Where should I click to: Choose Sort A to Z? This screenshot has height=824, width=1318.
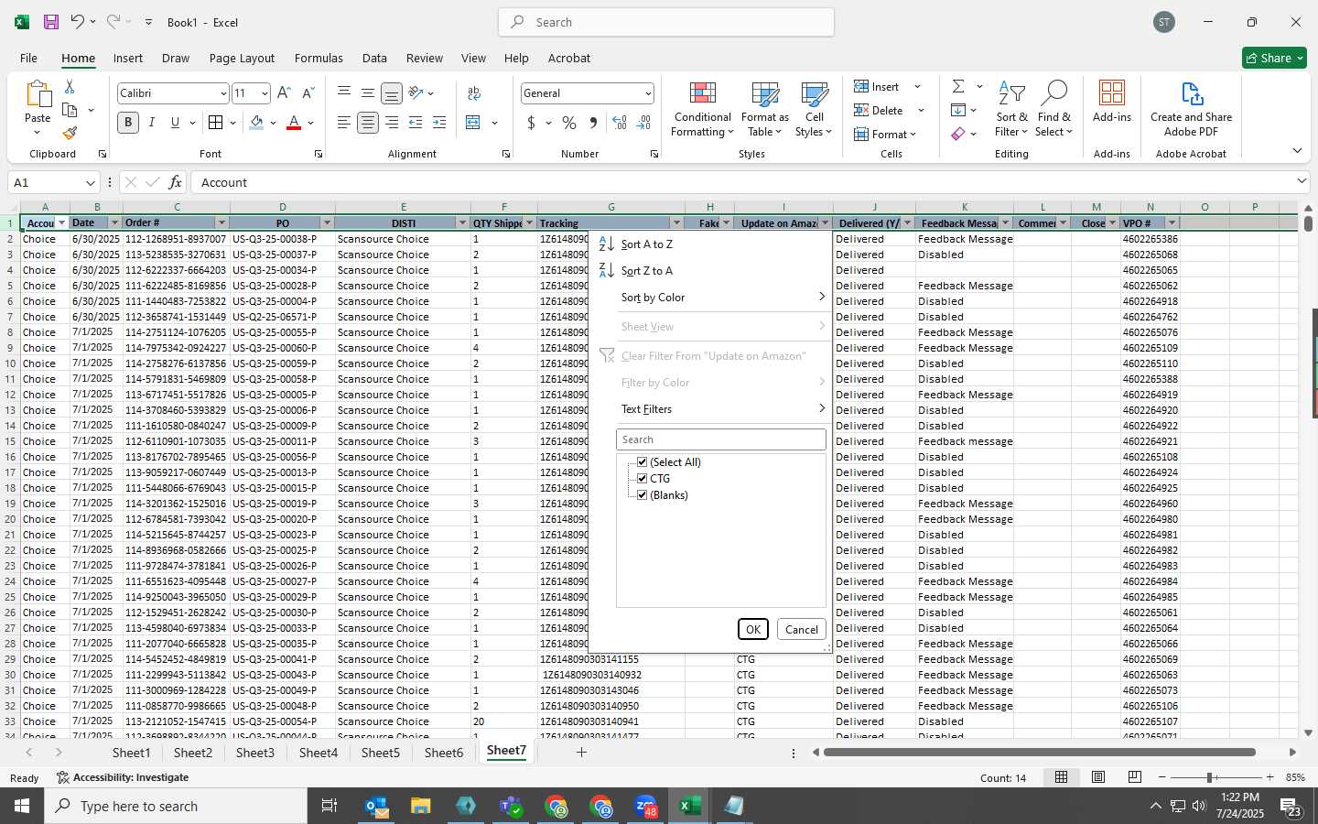click(x=646, y=244)
